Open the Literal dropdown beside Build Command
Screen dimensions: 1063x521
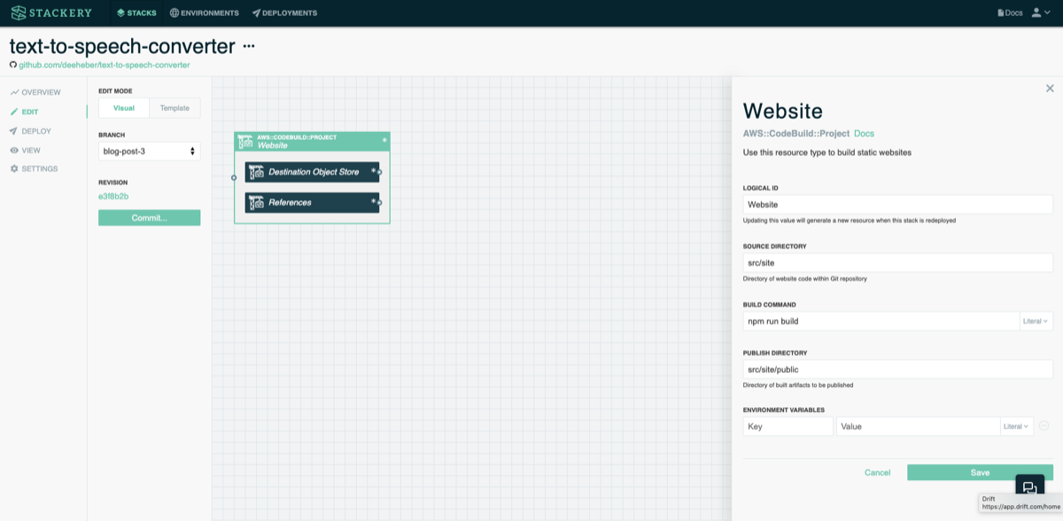click(1035, 321)
